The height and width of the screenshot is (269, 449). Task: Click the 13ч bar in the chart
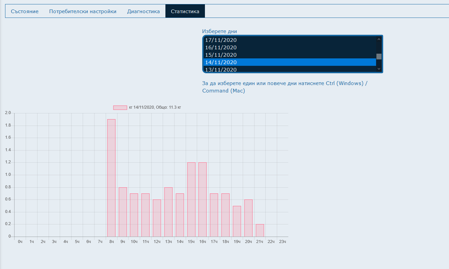(x=168, y=212)
